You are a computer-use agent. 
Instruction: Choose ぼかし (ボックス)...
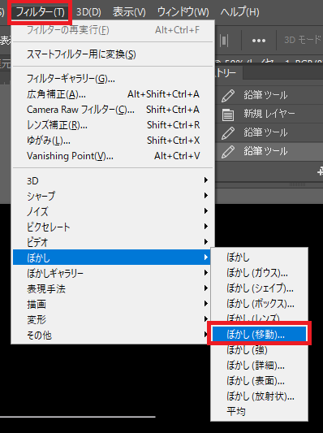click(259, 304)
